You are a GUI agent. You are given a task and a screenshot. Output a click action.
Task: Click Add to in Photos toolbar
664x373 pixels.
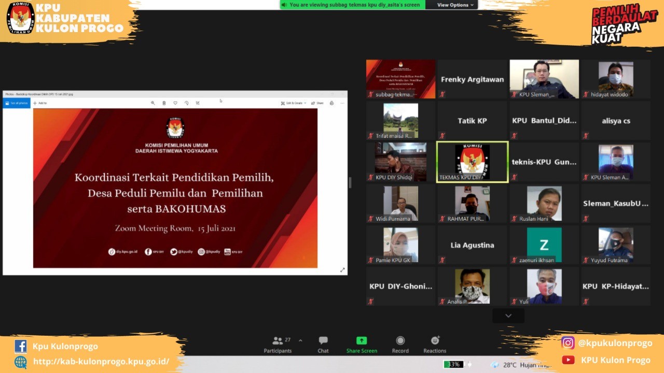point(40,103)
